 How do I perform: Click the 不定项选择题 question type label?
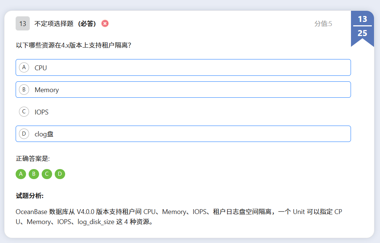coord(54,23)
